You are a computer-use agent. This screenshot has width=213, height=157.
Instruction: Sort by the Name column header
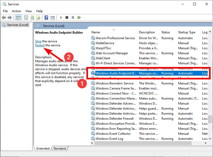[114, 32]
